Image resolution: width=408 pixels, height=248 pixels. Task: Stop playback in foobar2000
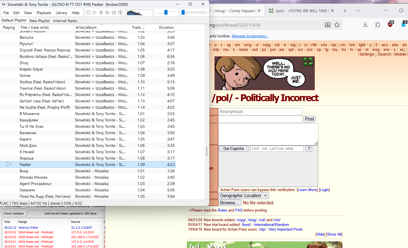pos(88,12)
